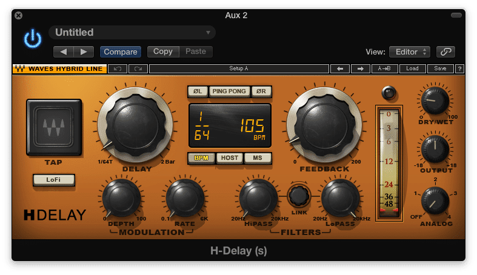Select BPM sync mode
The width and height of the screenshot is (477, 275).
click(201, 158)
